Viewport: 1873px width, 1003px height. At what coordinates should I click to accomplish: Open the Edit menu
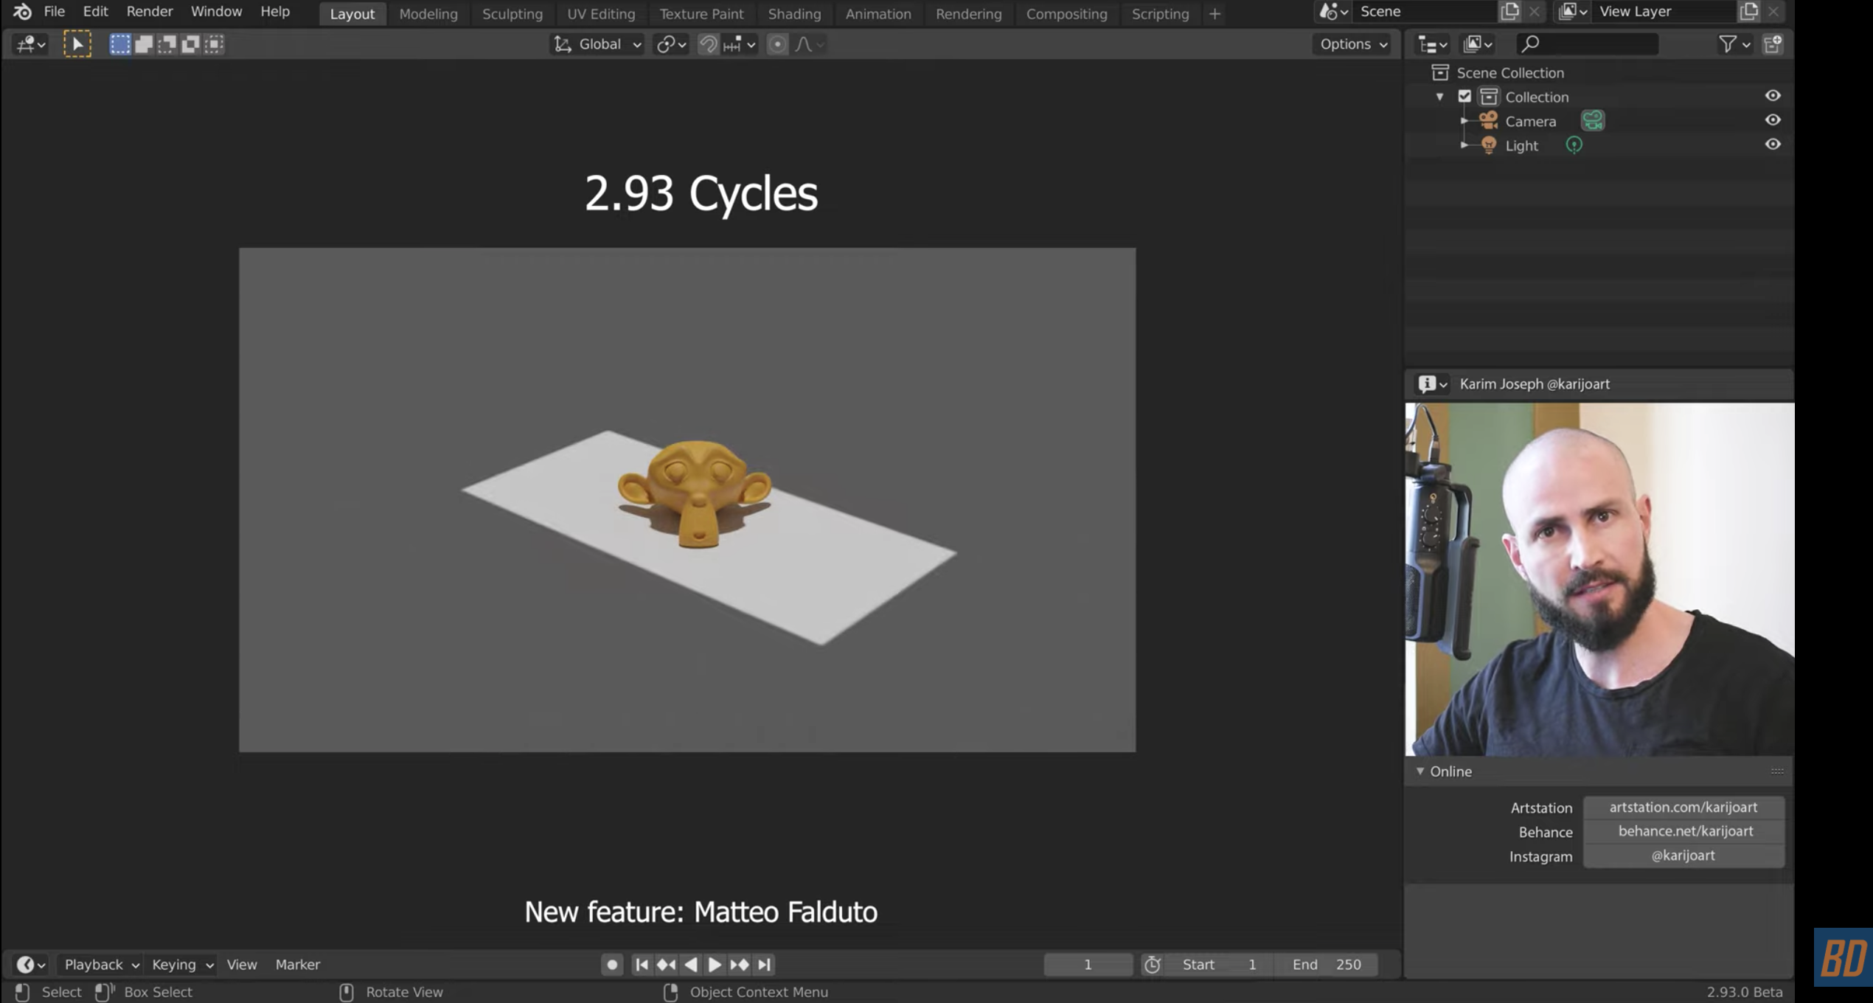pos(95,12)
